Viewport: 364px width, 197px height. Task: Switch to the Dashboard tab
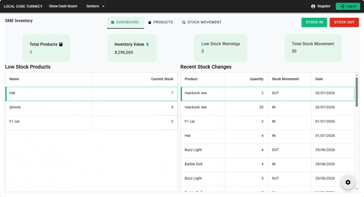coord(125,22)
